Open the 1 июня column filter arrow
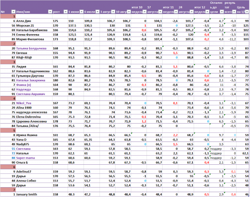 tap(81, 12)
